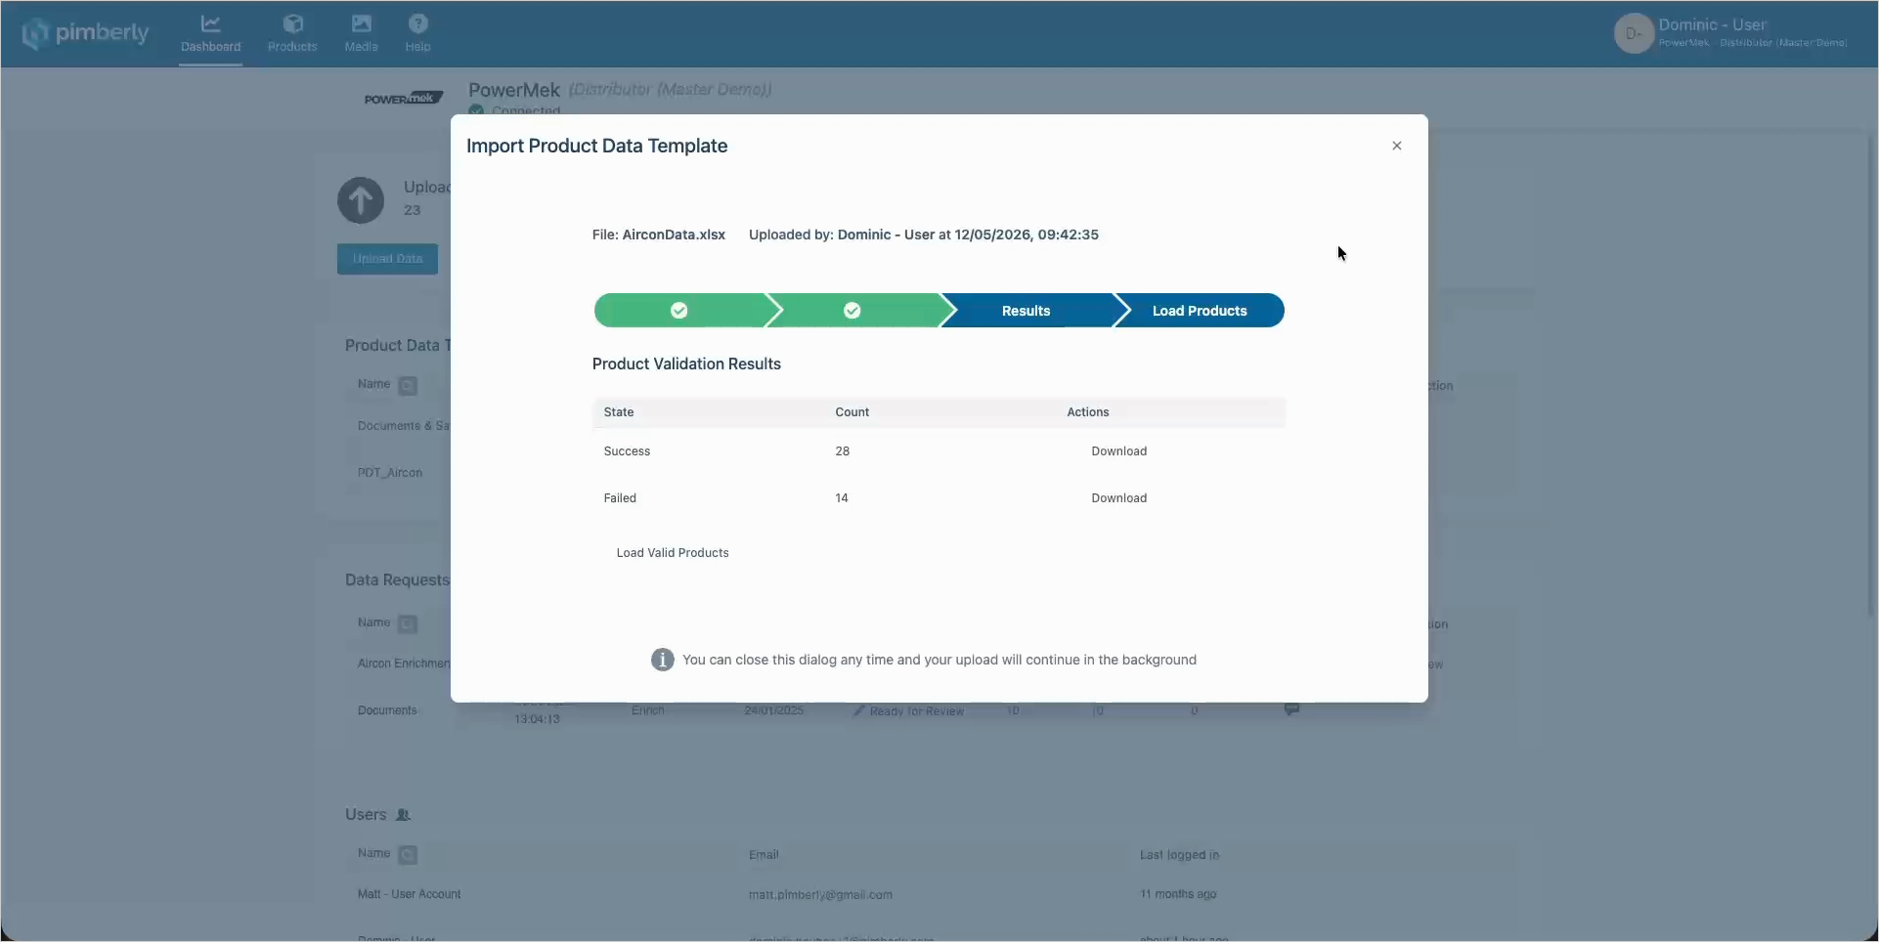This screenshot has height=942, width=1879.
Task: Click the Last logged in column header
Action: [x=1179, y=855]
